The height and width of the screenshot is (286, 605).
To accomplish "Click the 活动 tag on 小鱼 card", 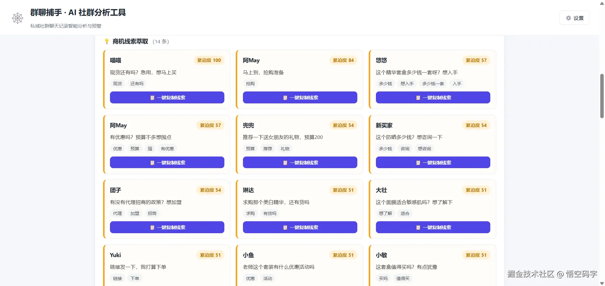I will pyautogui.click(x=268, y=278).
